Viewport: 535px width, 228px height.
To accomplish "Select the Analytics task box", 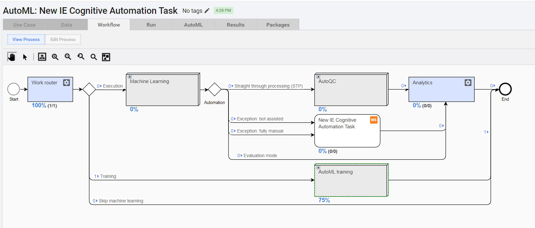I will coord(442,89).
